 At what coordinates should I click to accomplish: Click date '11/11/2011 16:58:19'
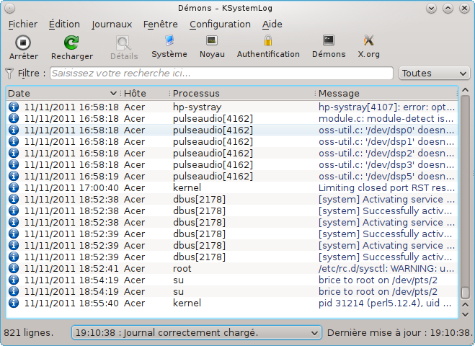tap(71, 176)
